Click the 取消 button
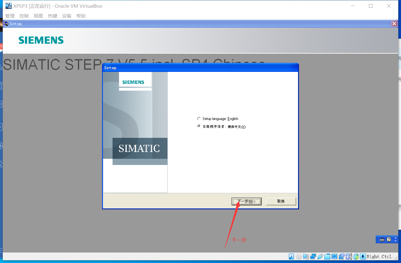Image resolution: width=401 pixels, height=263 pixels. point(281,201)
